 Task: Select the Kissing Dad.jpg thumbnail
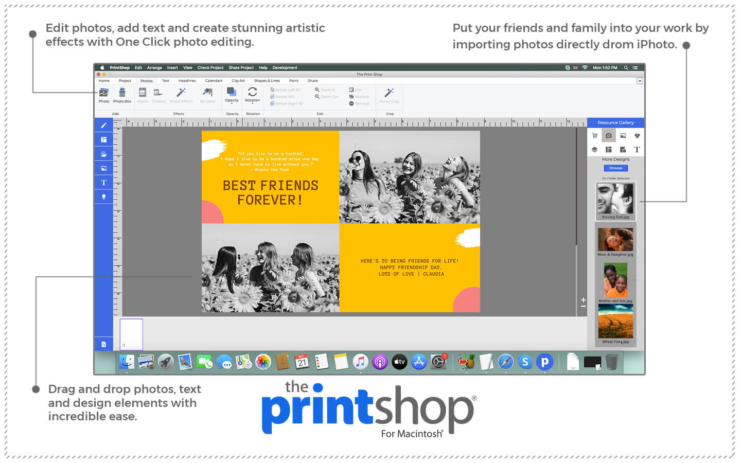click(615, 201)
